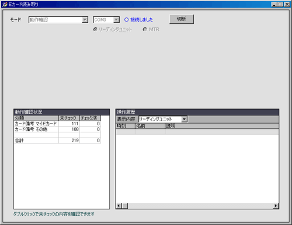Click the 時刻 column header
The height and width of the screenshot is (225, 292).
[x=126, y=126]
